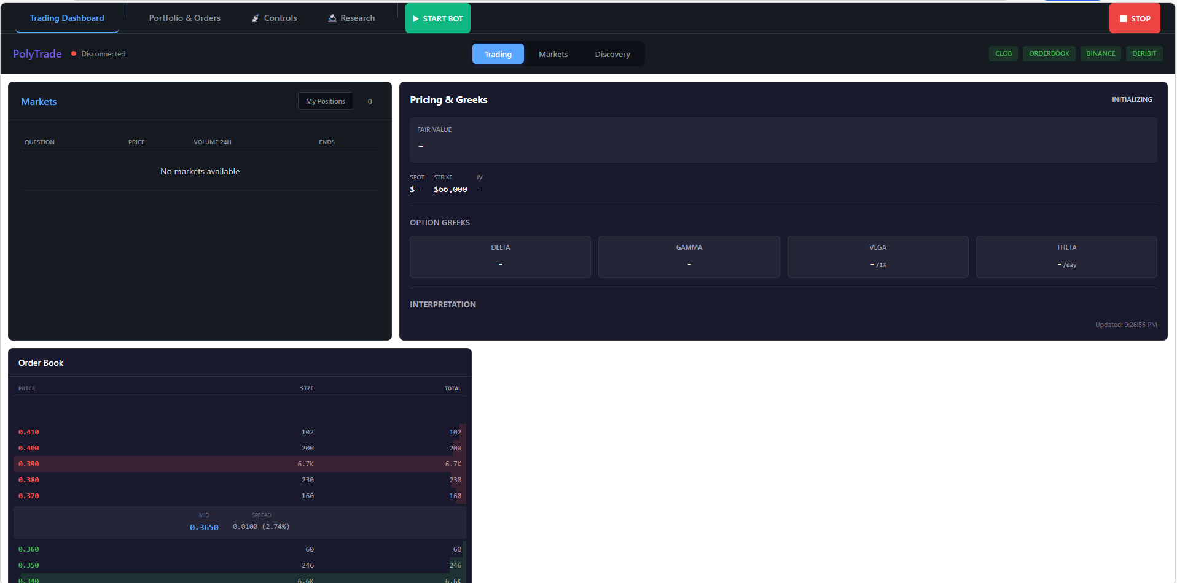The image size is (1177, 583).
Task: Click the VEGA greek card
Action: click(x=878, y=257)
